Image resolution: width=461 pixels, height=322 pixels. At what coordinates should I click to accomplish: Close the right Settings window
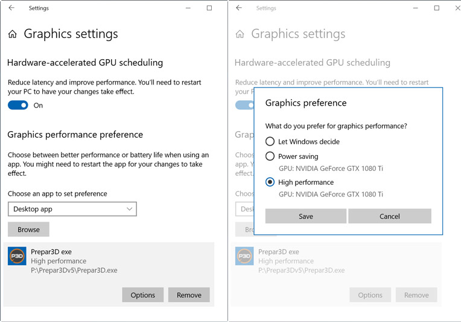[457, 8]
